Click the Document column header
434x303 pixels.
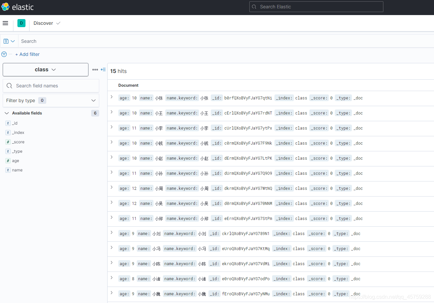coord(128,85)
